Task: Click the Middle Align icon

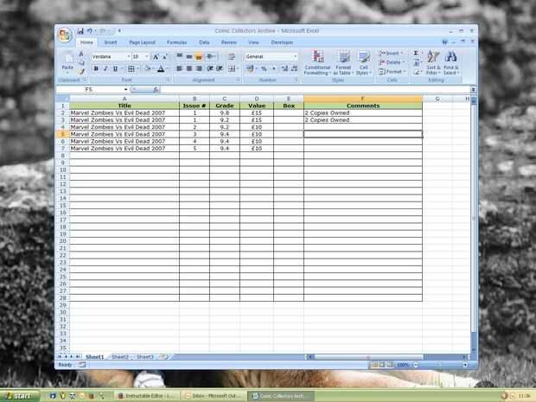Action: [x=188, y=56]
